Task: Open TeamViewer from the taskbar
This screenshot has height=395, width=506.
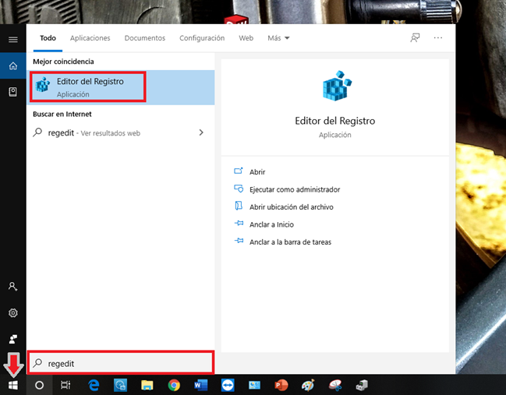Action: click(x=228, y=385)
